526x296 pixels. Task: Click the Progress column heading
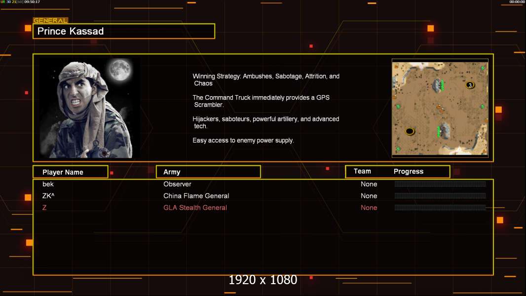tap(408, 171)
